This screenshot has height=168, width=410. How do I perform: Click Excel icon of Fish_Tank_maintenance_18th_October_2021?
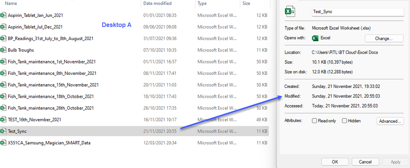pyautogui.click(x=4, y=96)
